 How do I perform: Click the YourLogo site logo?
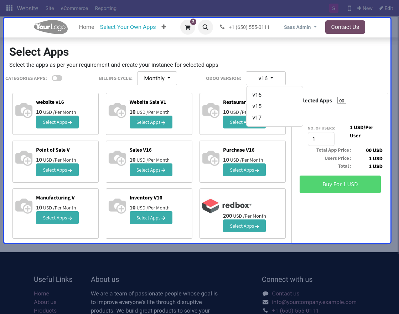pyautogui.click(x=51, y=27)
